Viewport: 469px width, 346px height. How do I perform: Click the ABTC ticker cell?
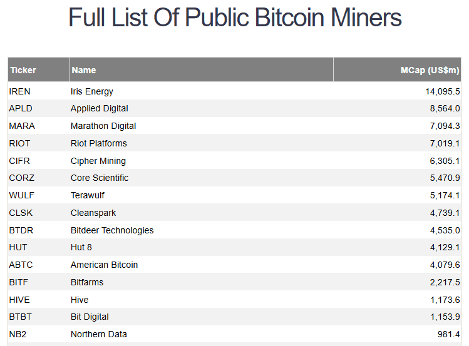pos(21,265)
